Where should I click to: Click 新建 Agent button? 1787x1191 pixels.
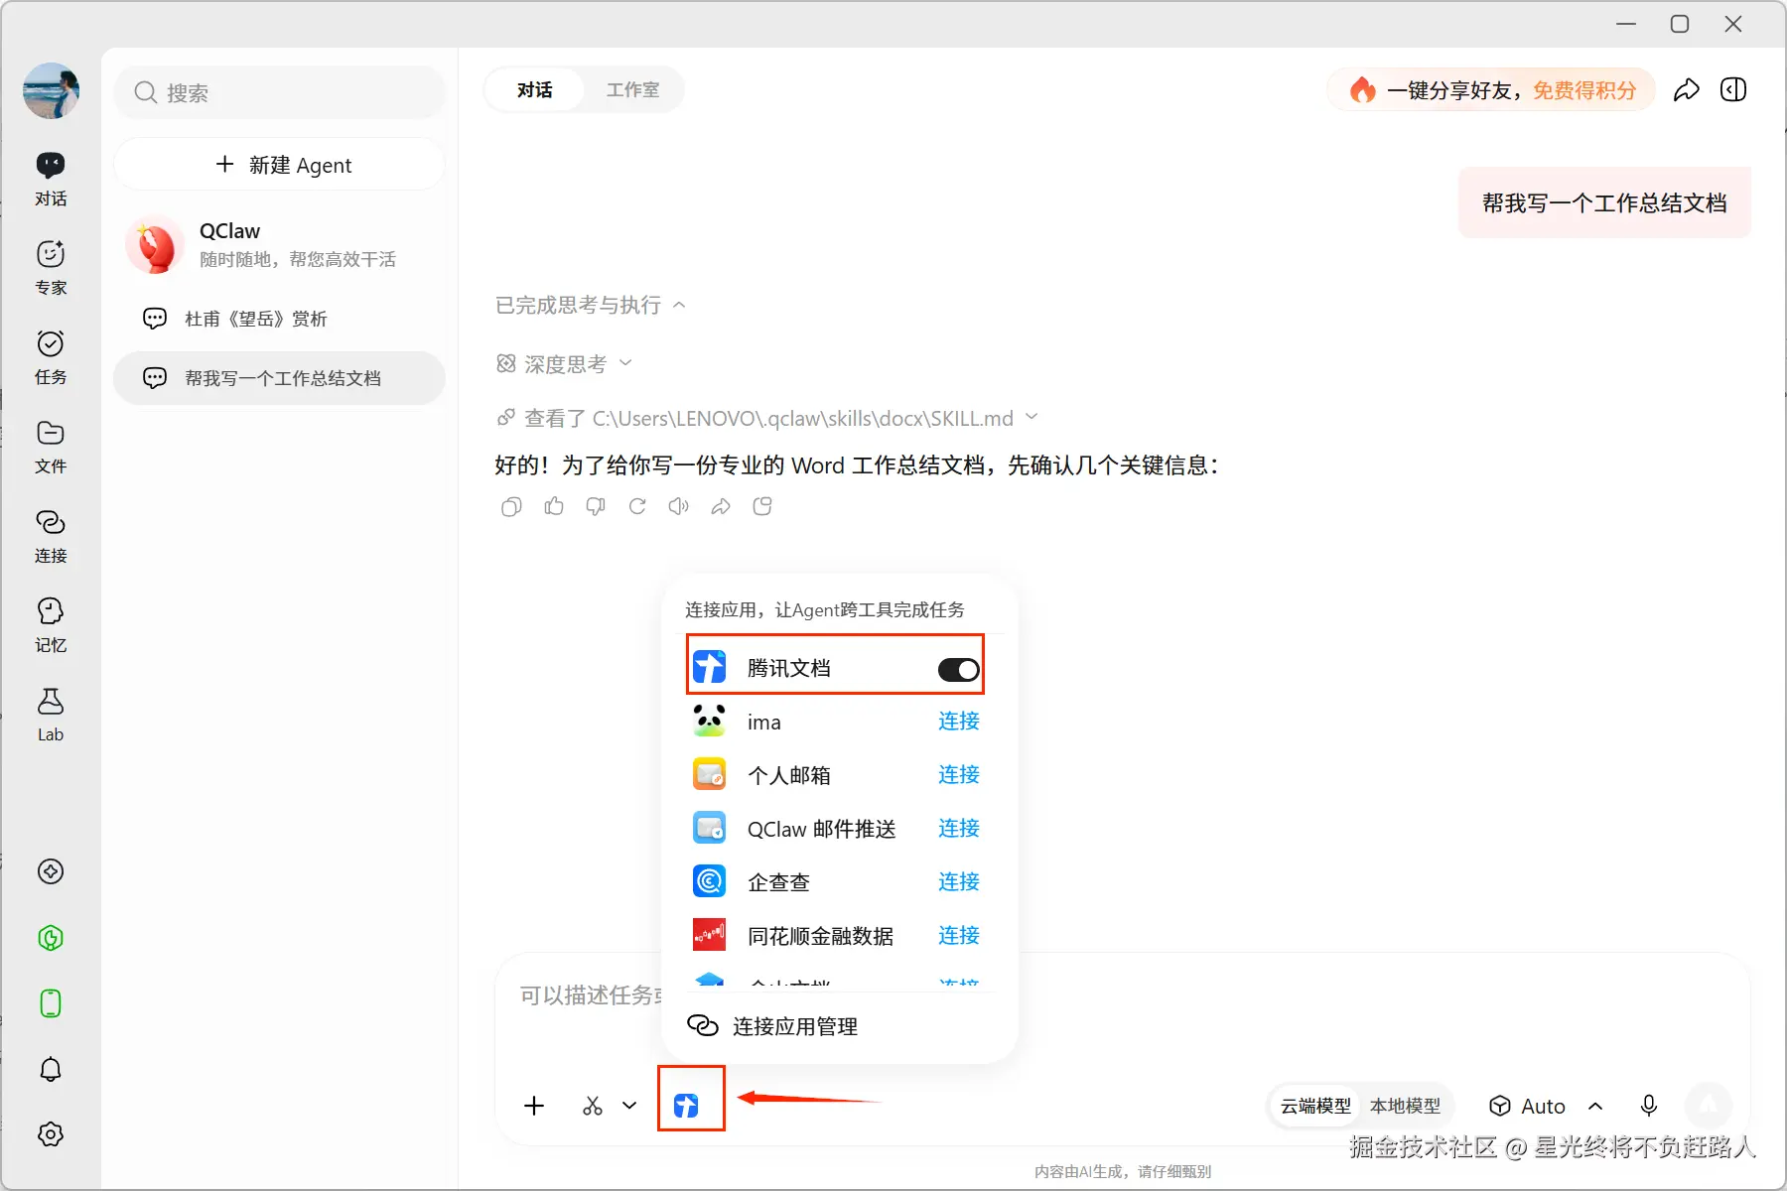279,165
